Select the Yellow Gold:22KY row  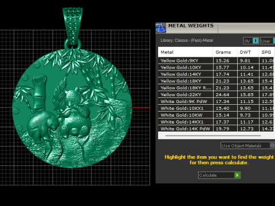pos(216,95)
